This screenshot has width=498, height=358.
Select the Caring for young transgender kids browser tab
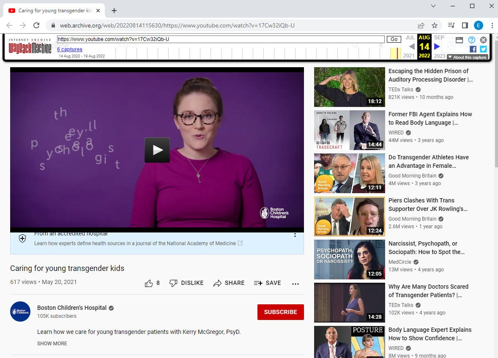(x=54, y=11)
